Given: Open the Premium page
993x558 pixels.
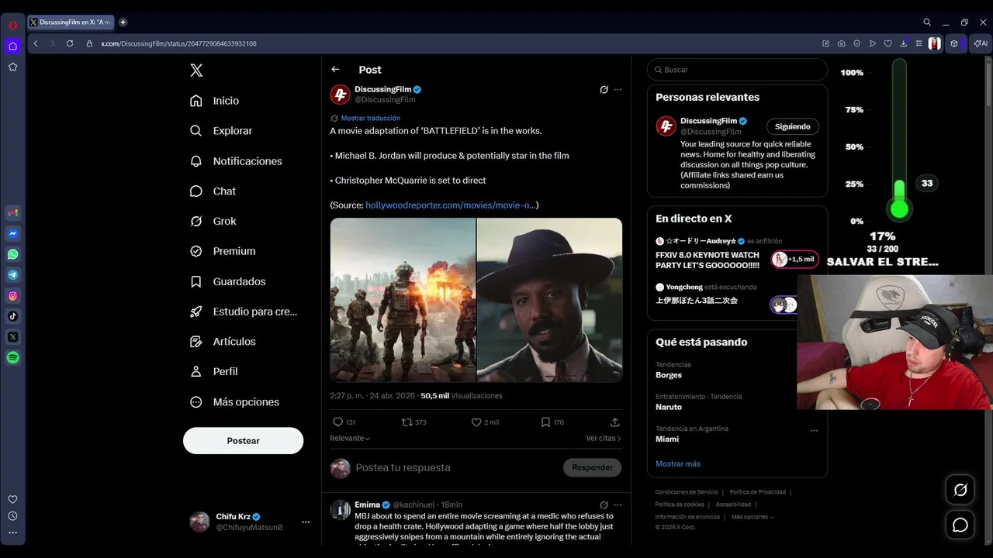Looking at the screenshot, I should click(223, 251).
